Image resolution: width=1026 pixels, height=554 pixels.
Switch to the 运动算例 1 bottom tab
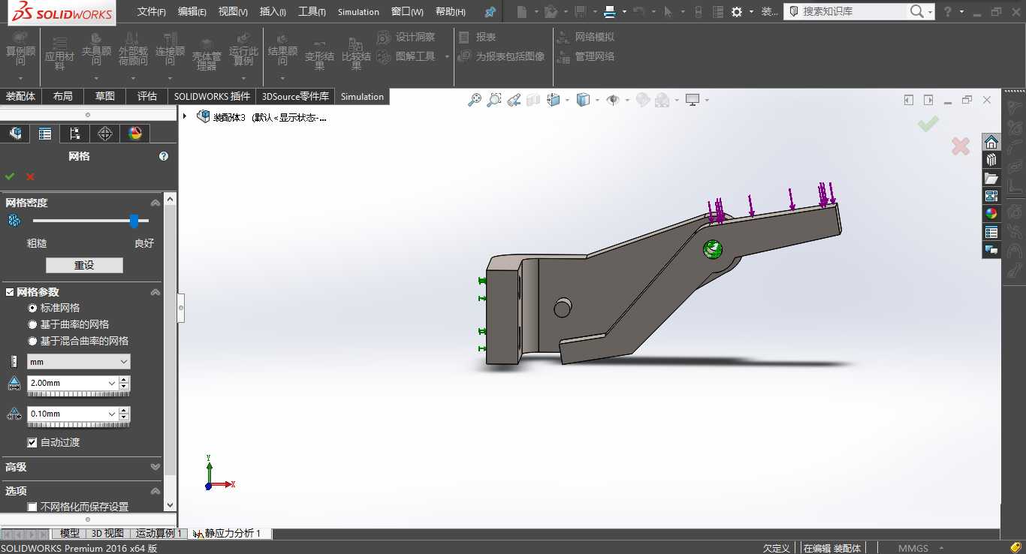pos(158,534)
